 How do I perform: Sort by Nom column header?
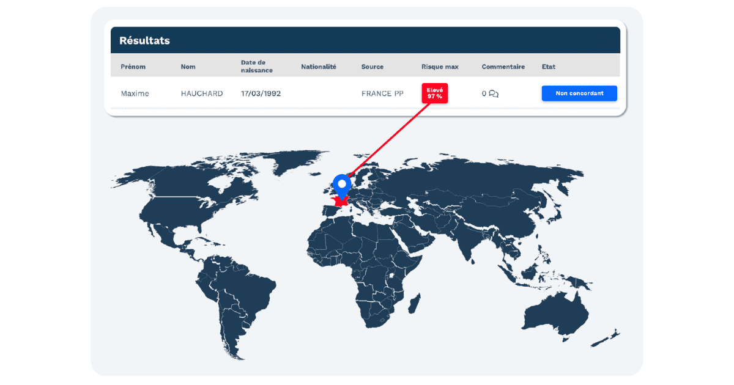point(188,67)
